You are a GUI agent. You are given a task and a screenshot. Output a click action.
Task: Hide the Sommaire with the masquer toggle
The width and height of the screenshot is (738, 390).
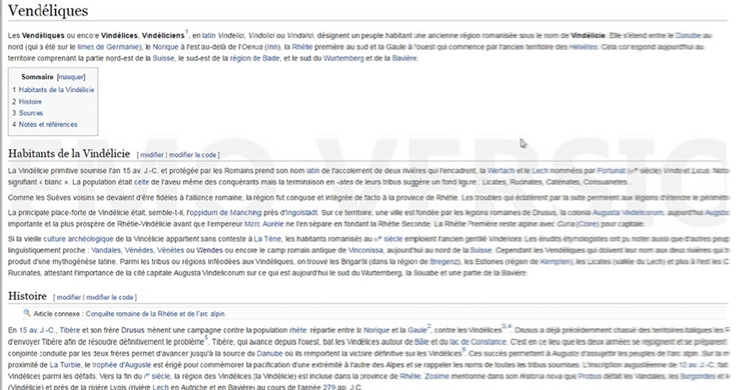[x=71, y=76]
